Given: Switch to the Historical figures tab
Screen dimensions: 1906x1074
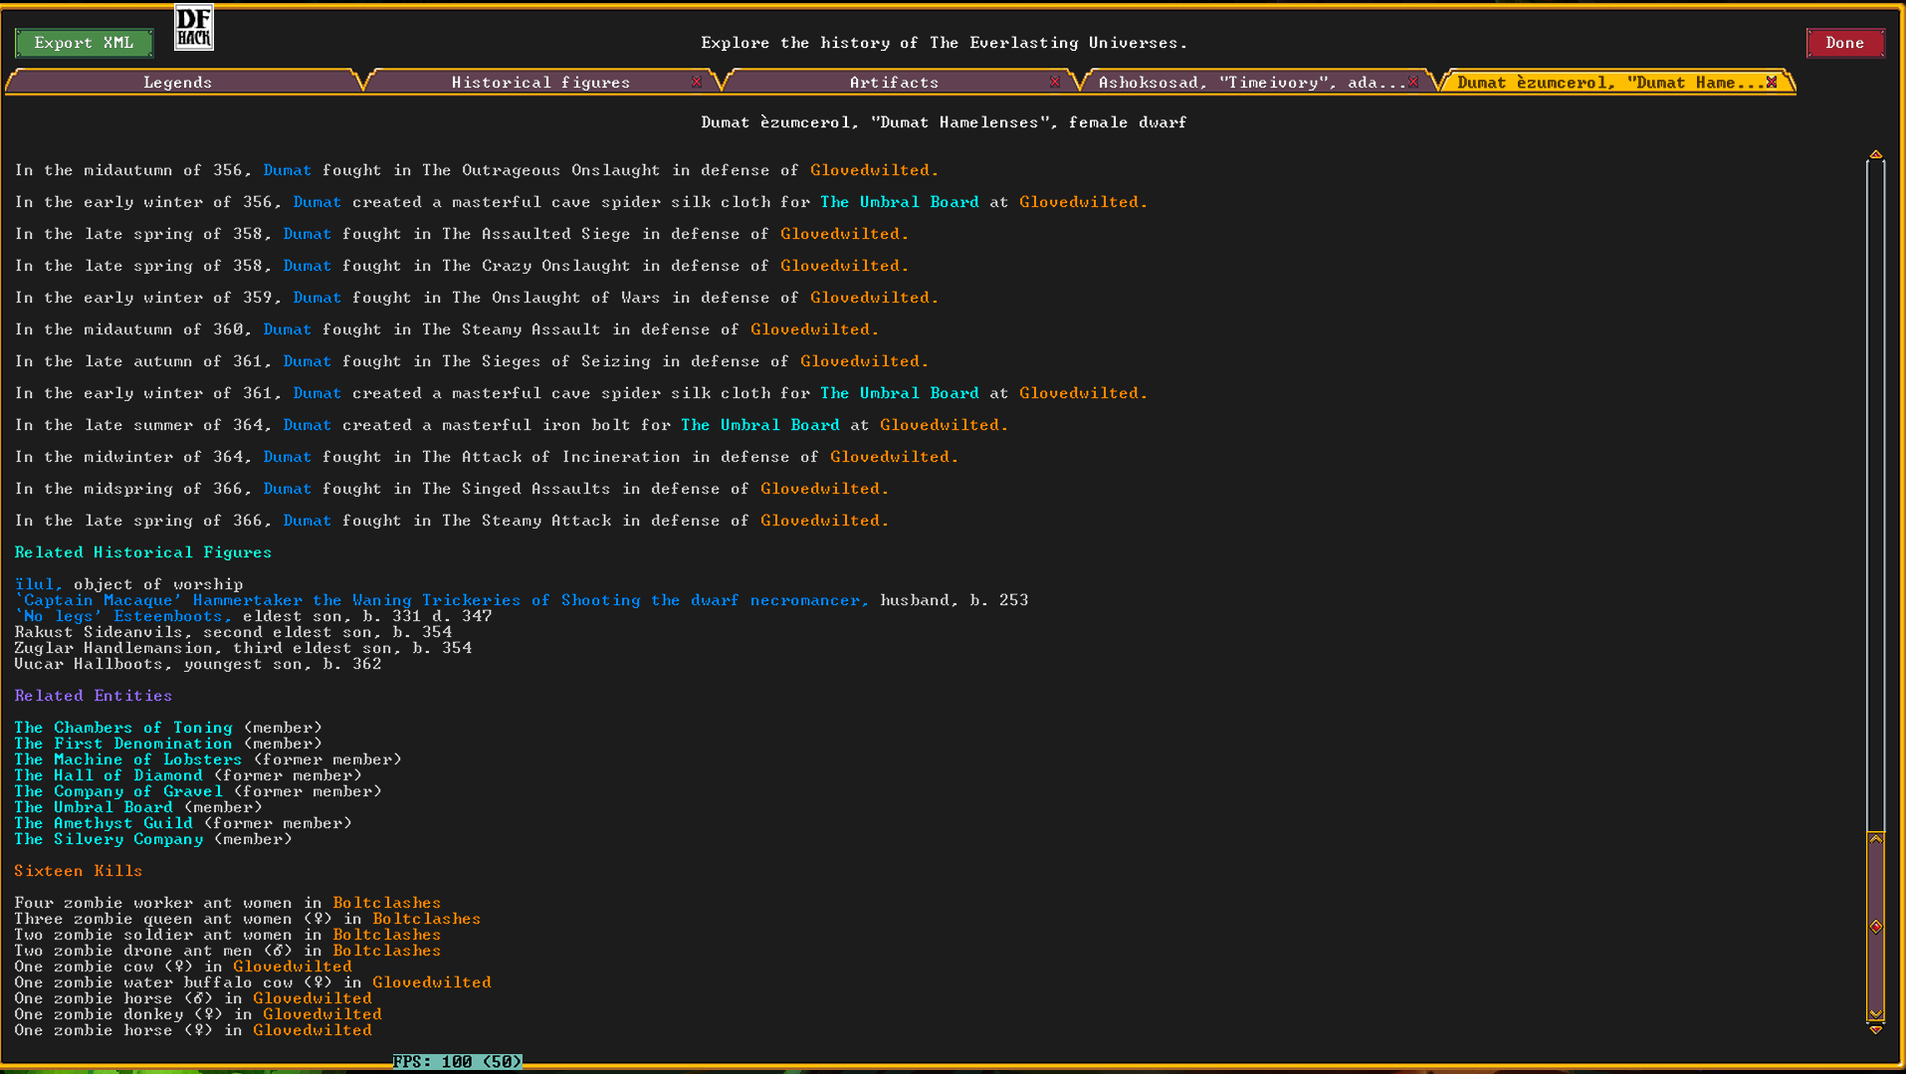Looking at the screenshot, I should coord(540,82).
